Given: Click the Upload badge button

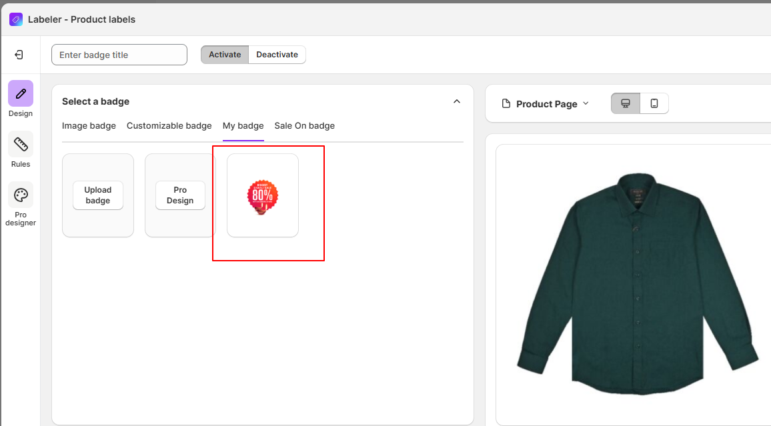Looking at the screenshot, I should click(98, 195).
